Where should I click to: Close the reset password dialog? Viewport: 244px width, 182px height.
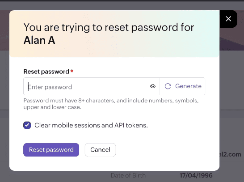228,19
